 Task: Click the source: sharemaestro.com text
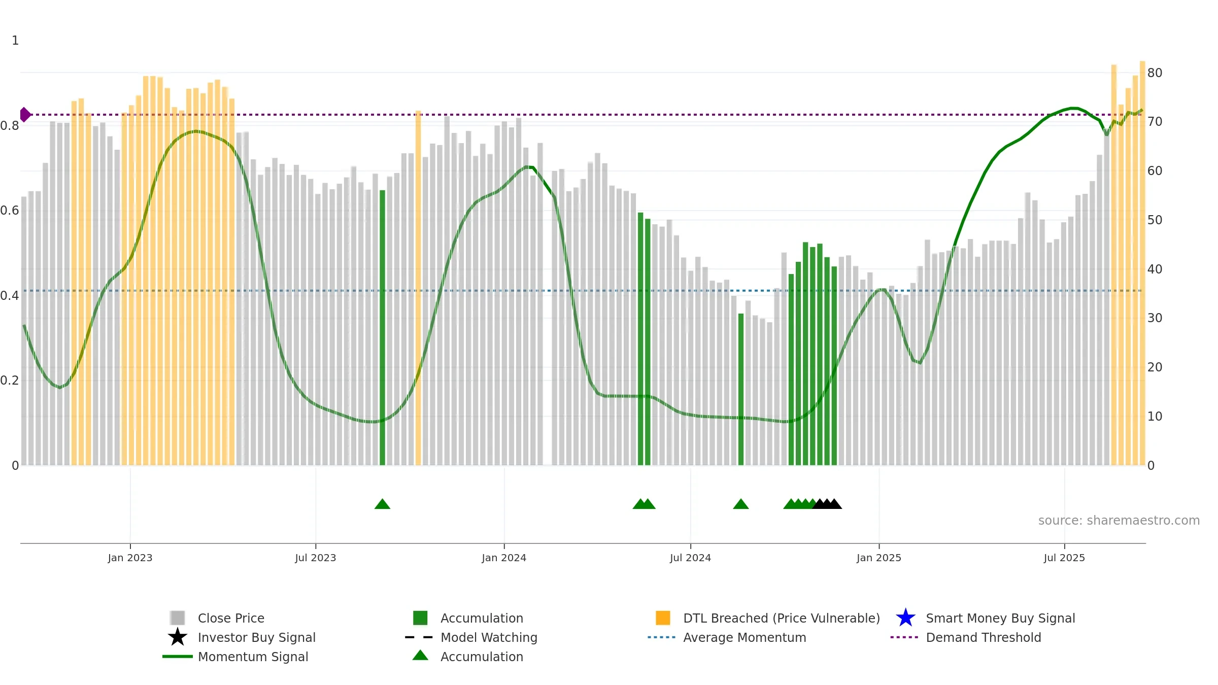1119,521
